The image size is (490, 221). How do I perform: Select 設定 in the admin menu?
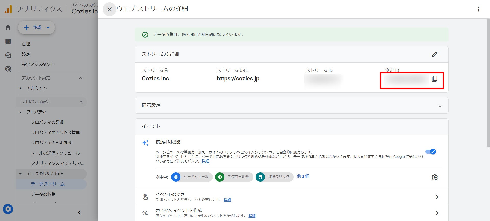click(x=26, y=54)
